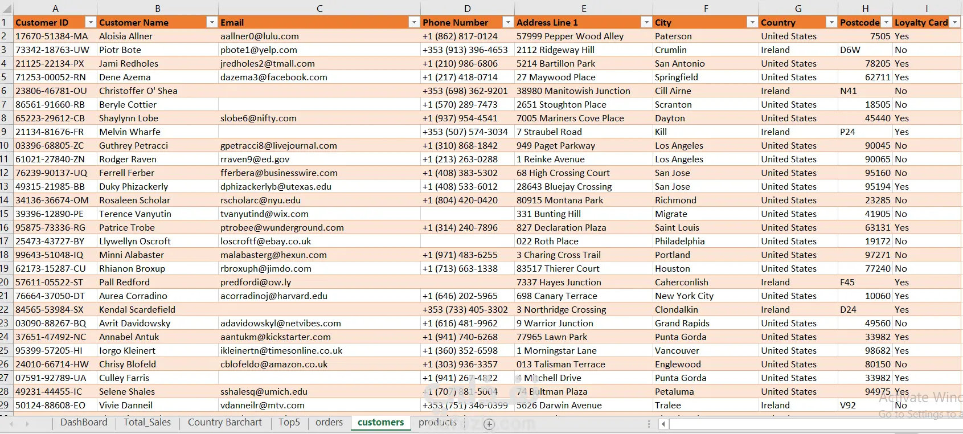This screenshot has height=434, width=963.
Task: Select column G header
Action: 798,9
